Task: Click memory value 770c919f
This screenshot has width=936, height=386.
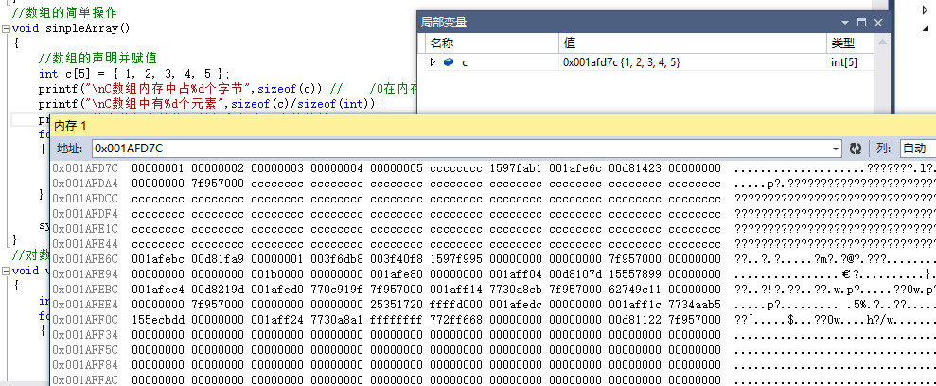Action: coord(337,289)
